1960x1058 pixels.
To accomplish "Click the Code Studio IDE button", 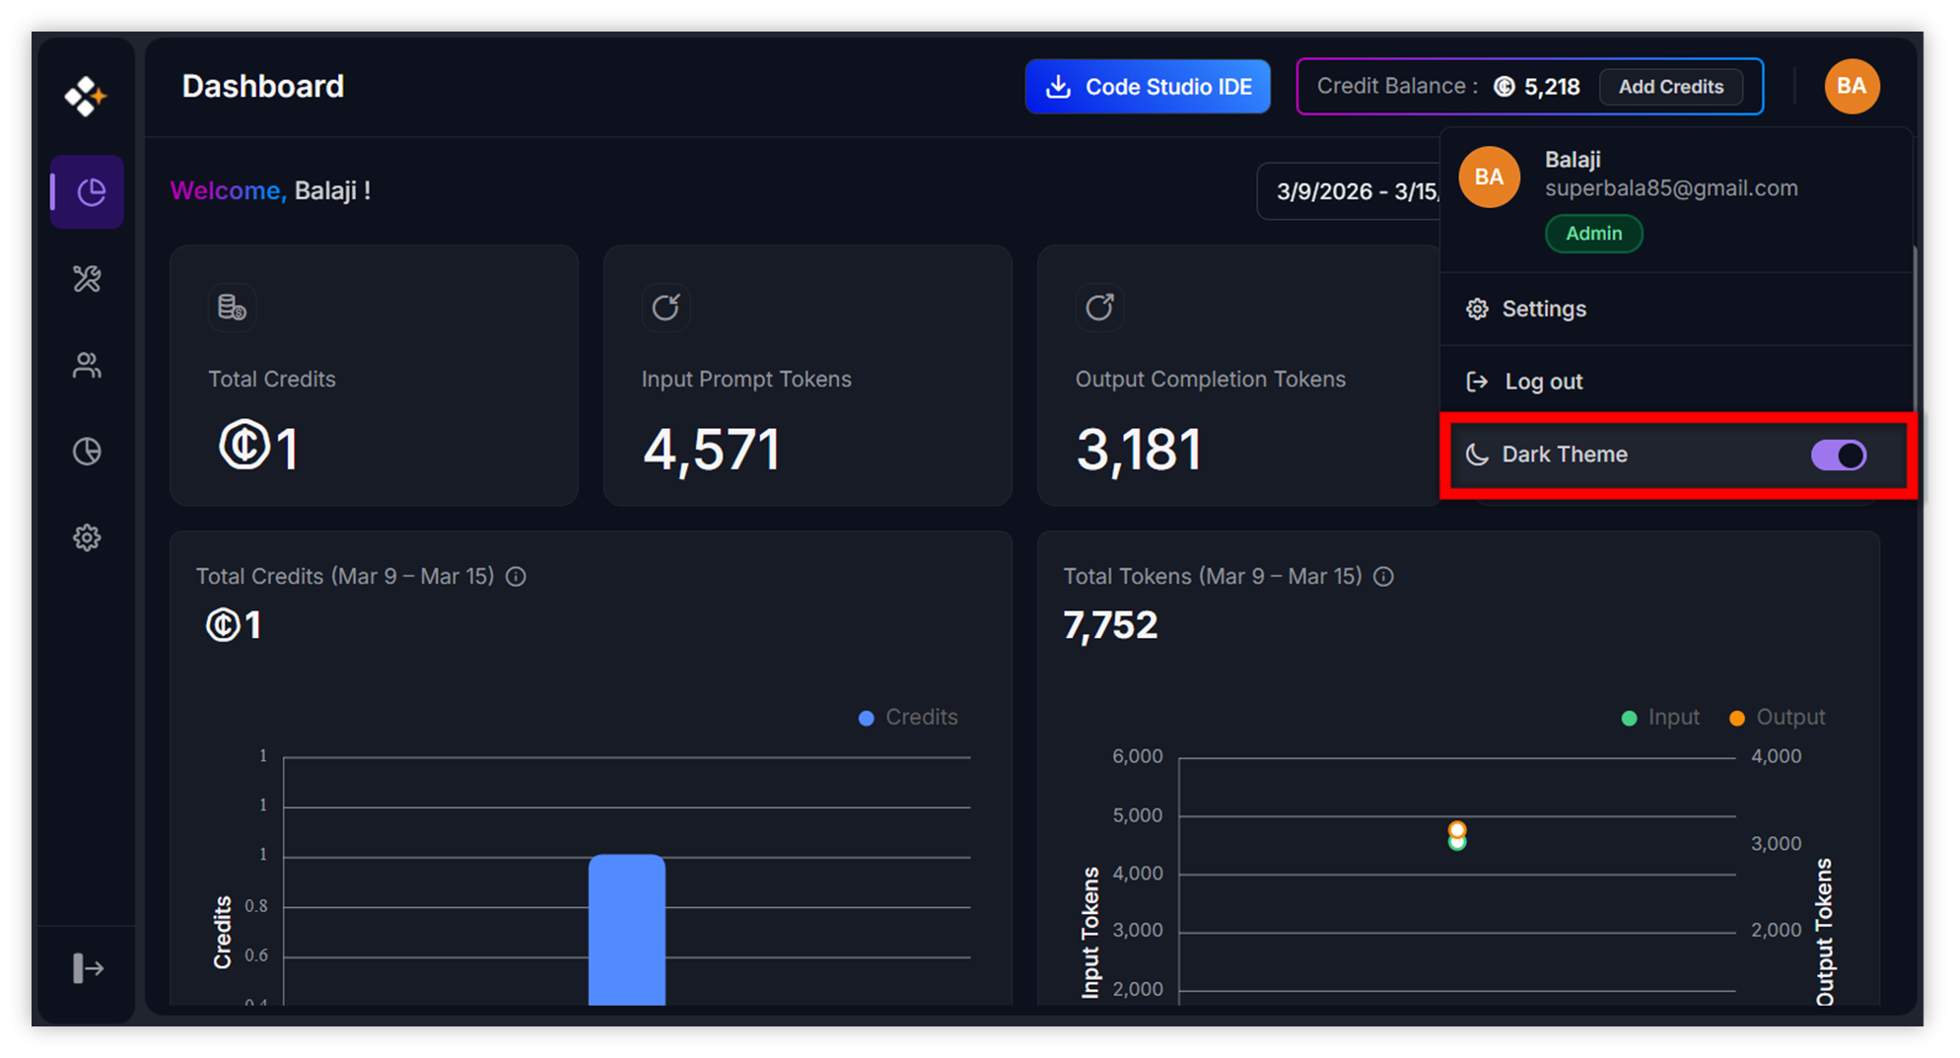I will point(1148,87).
